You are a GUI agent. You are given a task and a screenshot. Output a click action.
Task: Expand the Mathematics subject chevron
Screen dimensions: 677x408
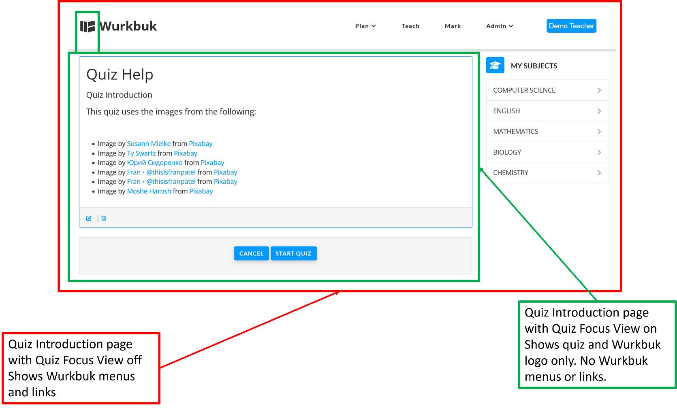pyautogui.click(x=599, y=132)
